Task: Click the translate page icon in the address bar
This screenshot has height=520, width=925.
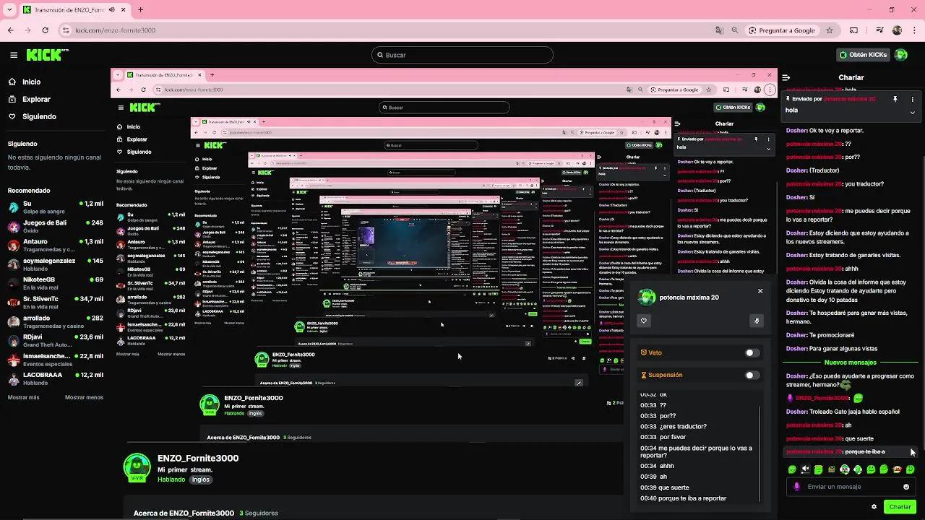Action: 719,30
